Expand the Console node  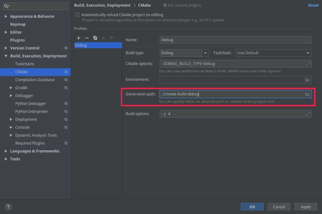click(x=11, y=127)
